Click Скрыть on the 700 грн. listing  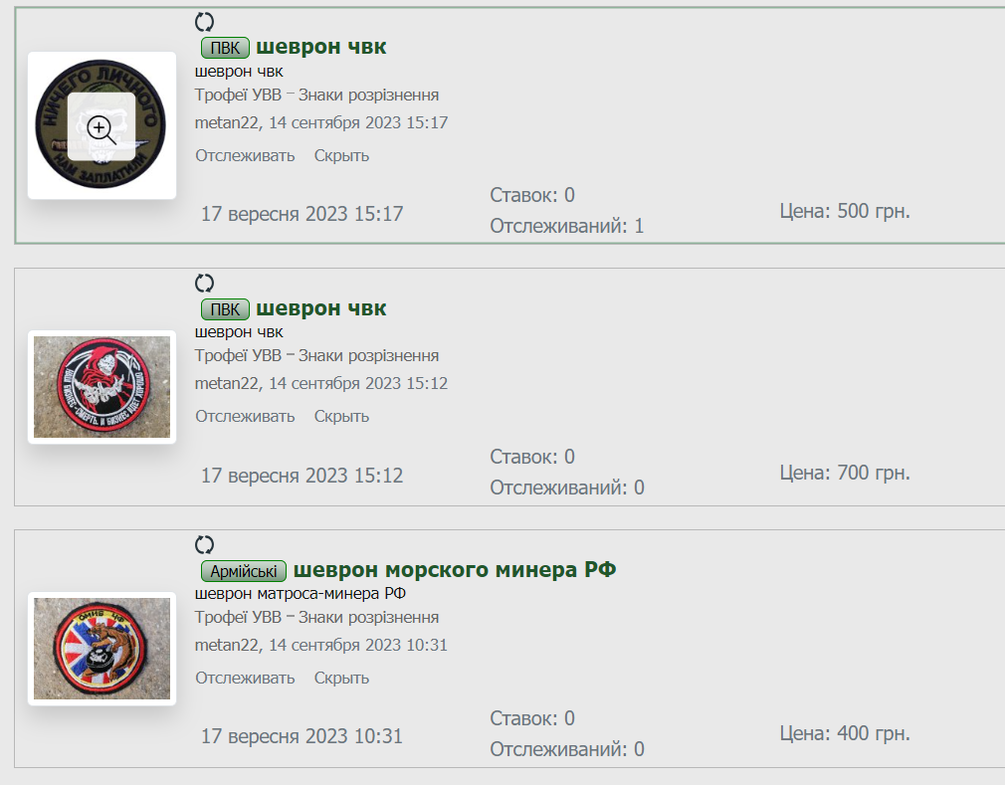(x=341, y=417)
